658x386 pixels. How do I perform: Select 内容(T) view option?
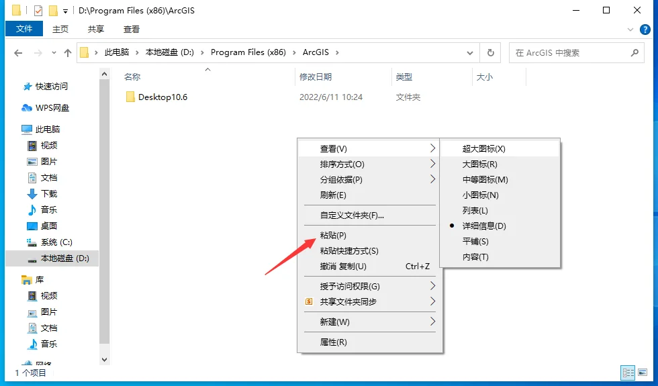(x=500, y=257)
